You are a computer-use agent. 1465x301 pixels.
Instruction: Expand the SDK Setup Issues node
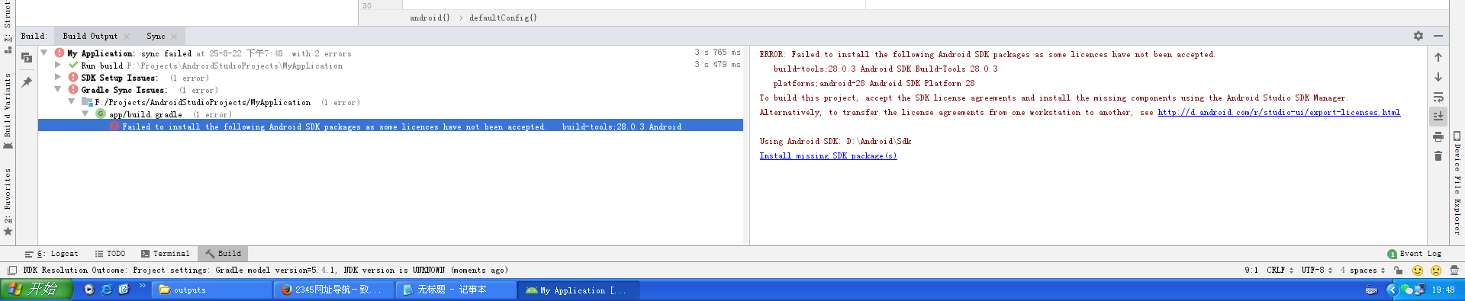pos(57,78)
